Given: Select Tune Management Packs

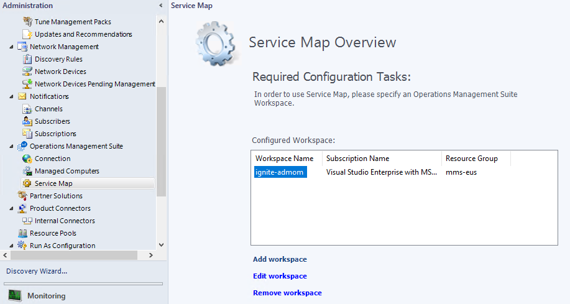Looking at the screenshot, I should pyautogui.click(x=73, y=22).
